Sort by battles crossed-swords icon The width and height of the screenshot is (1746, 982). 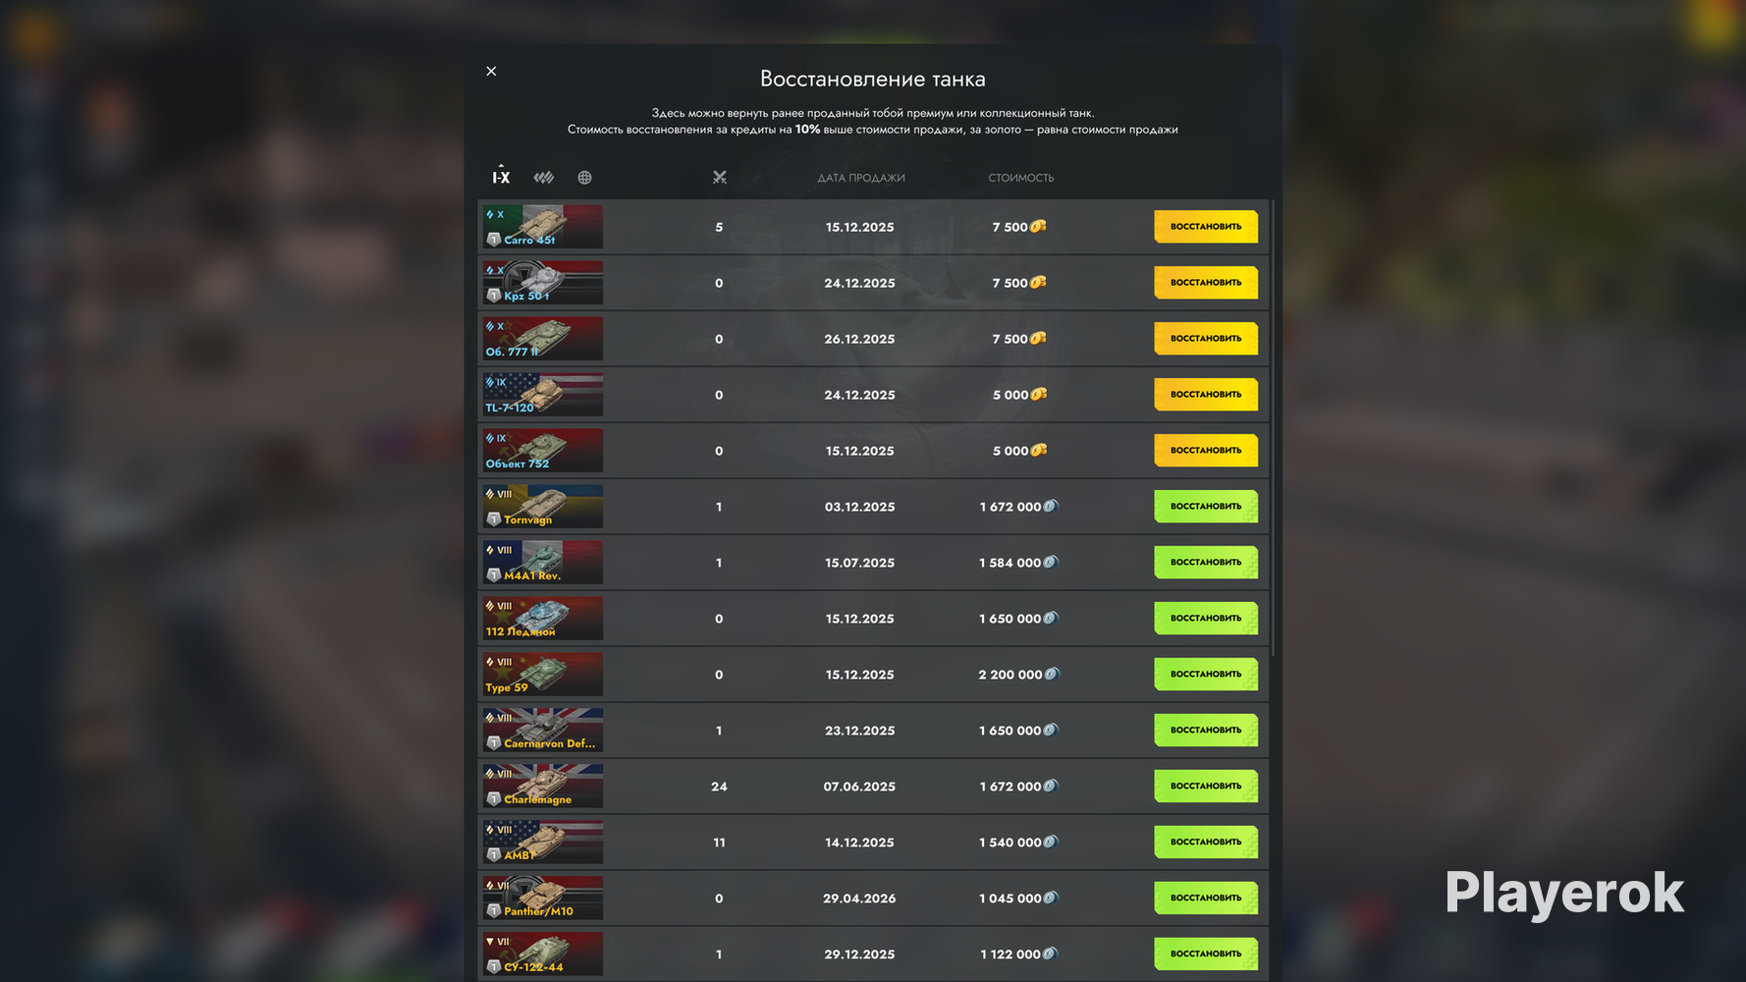pos(720,178)
